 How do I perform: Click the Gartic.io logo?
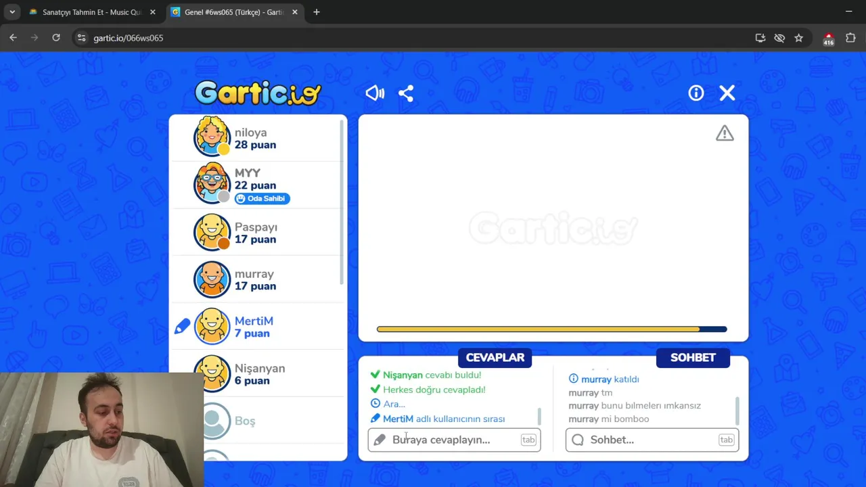258,93
